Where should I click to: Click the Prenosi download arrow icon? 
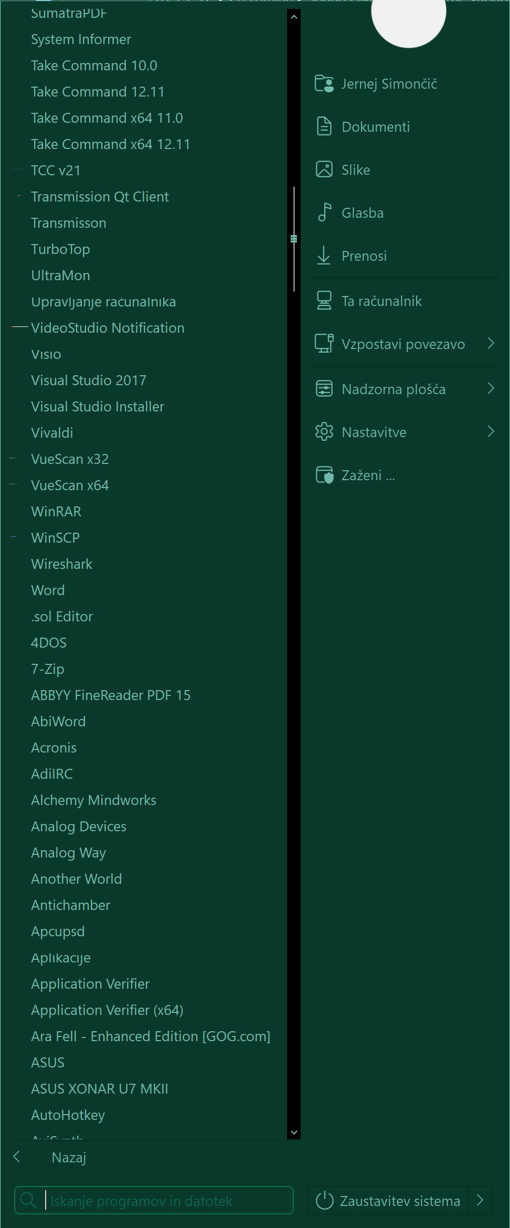click(x=324, y=256)
